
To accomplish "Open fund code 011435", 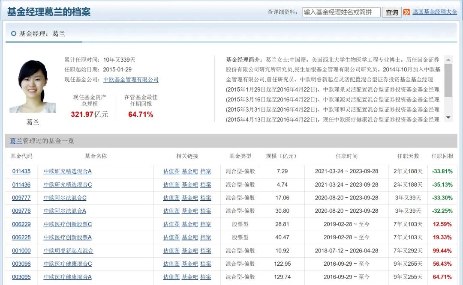I will (x=21, y=171).
